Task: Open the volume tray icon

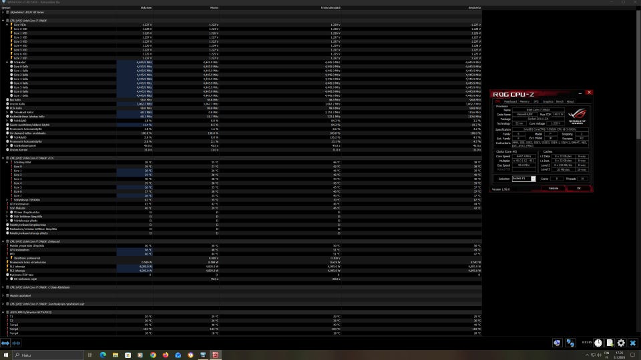Action: click(x=600, y=355)
